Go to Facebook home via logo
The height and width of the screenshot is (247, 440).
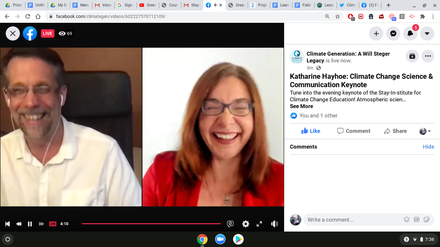point(30,34)
